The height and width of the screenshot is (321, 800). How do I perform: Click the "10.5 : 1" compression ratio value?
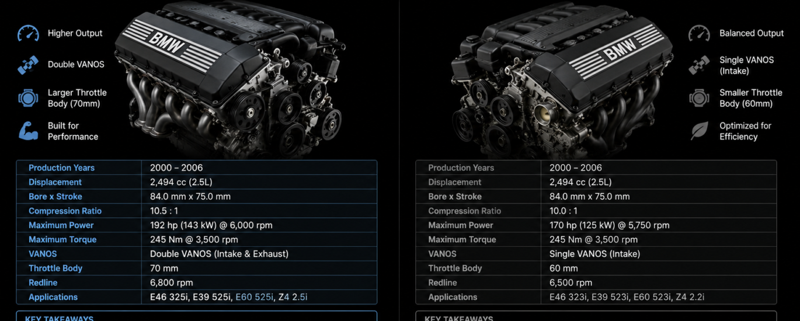pyautogui.click(x=164, y=211)
